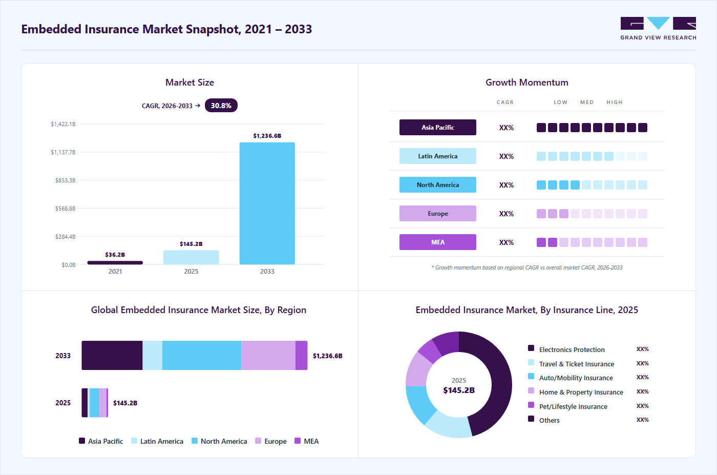717x475 pixels.
Task: Click the MEA XX% CAGR value
Action: [x=507, y=242]
